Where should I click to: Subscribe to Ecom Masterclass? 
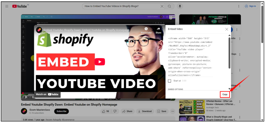[x=61, y=111]
